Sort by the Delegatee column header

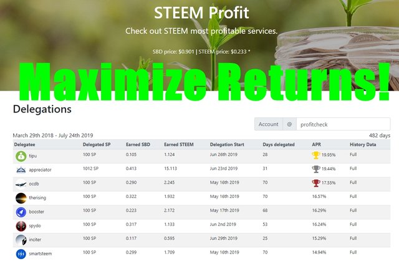tap(24, 144)
